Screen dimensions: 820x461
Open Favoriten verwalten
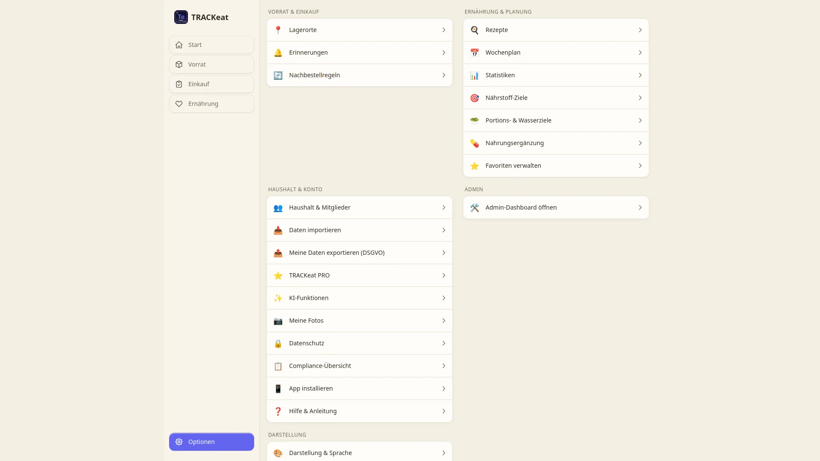pos(556,166)
